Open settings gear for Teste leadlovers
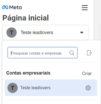Viewport: 101px width, 104px height. click(88, 88)
